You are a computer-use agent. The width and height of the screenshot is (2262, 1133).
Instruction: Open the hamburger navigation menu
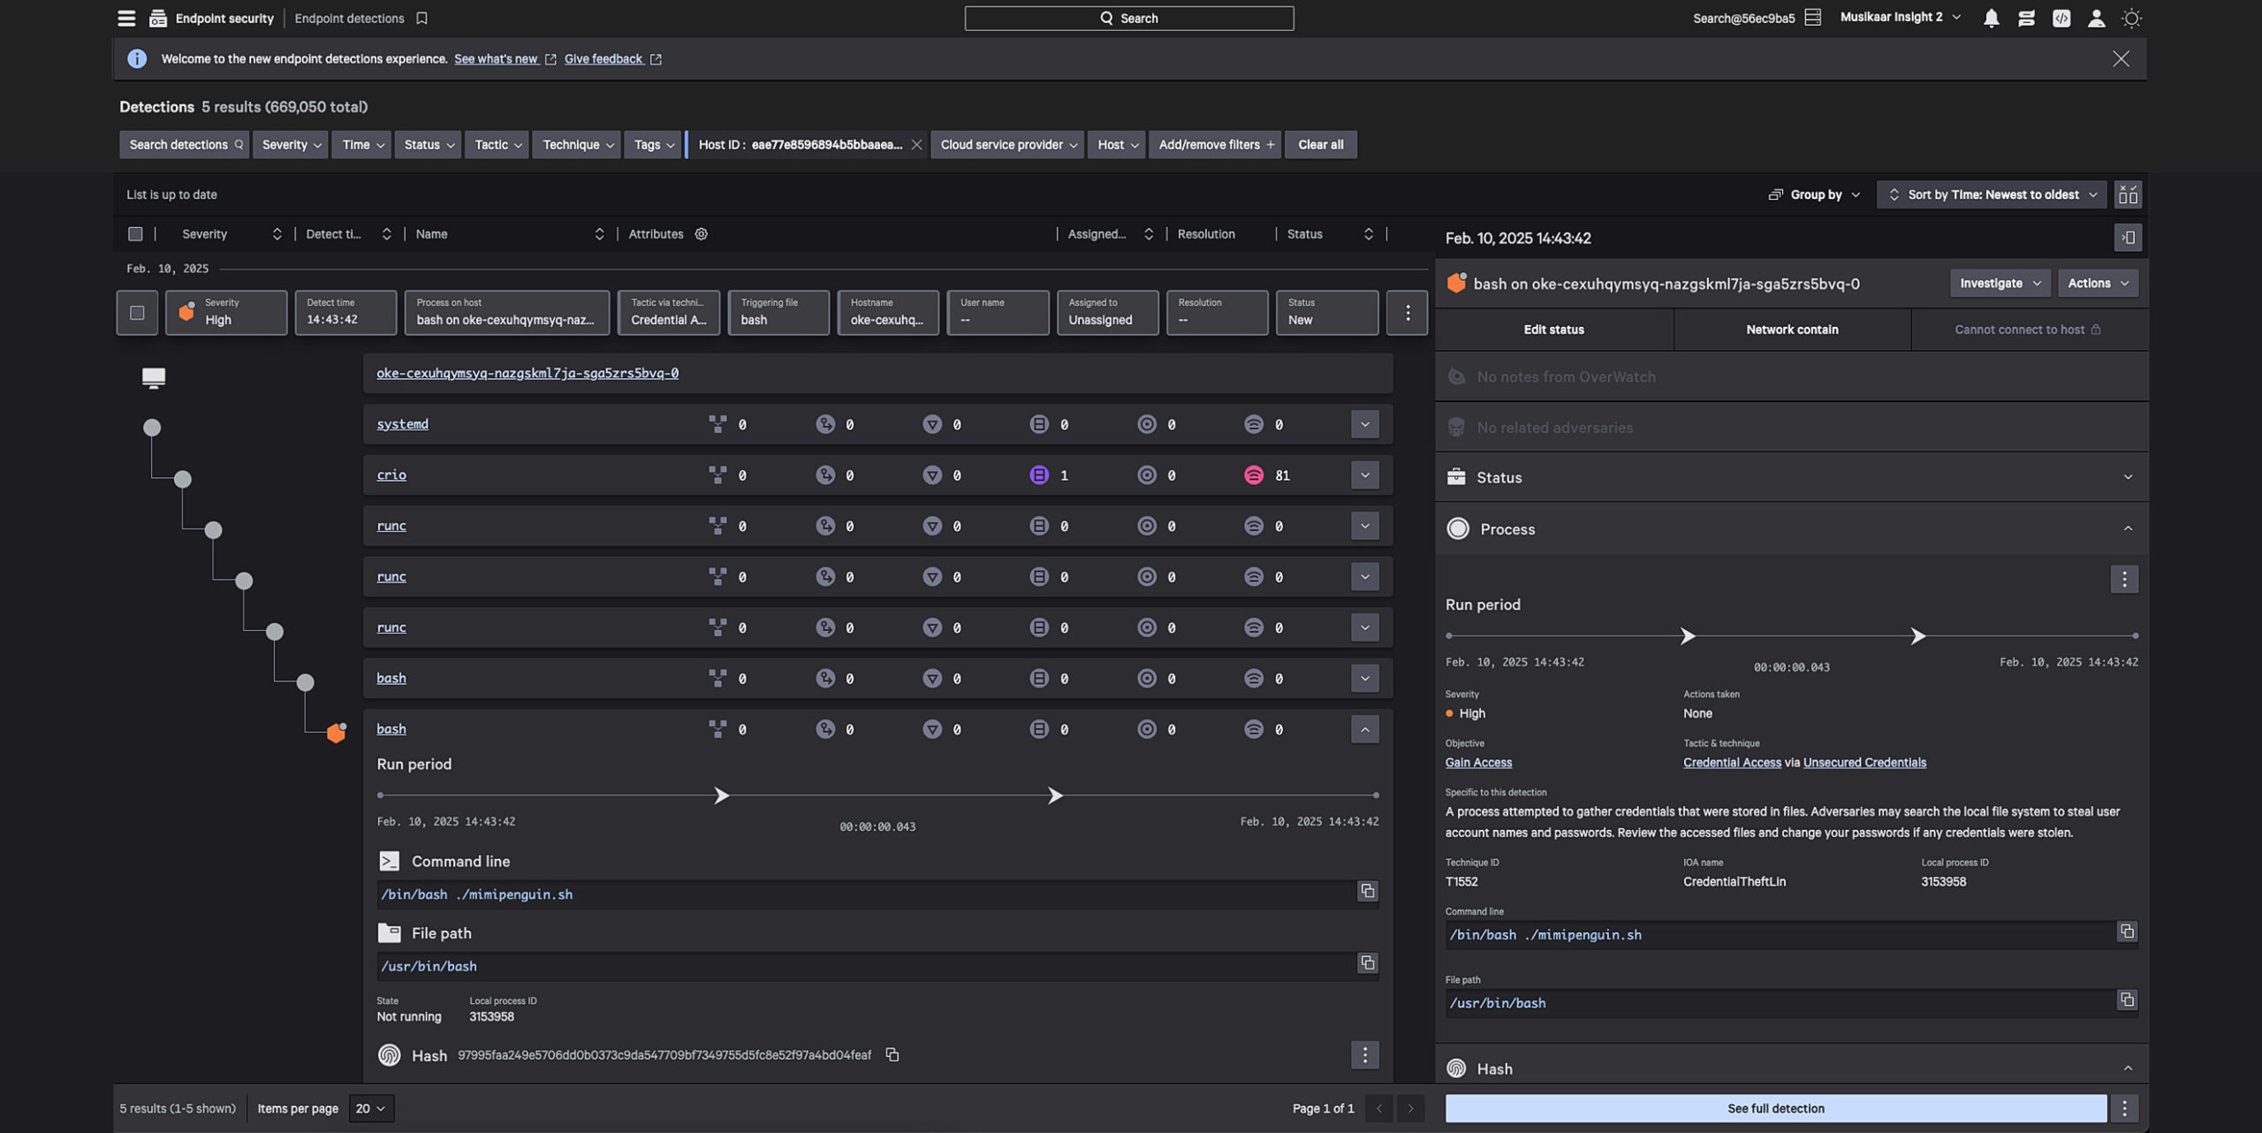coord(126,18)
